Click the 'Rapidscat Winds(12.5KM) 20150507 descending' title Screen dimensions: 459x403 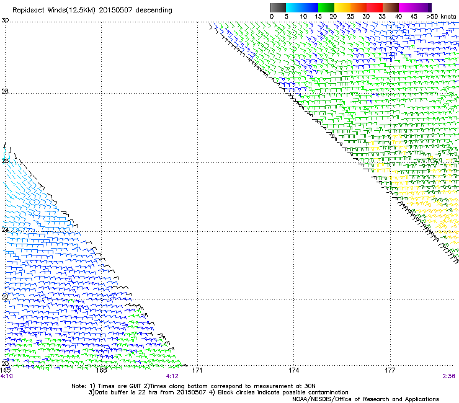[x=92, y=11]
